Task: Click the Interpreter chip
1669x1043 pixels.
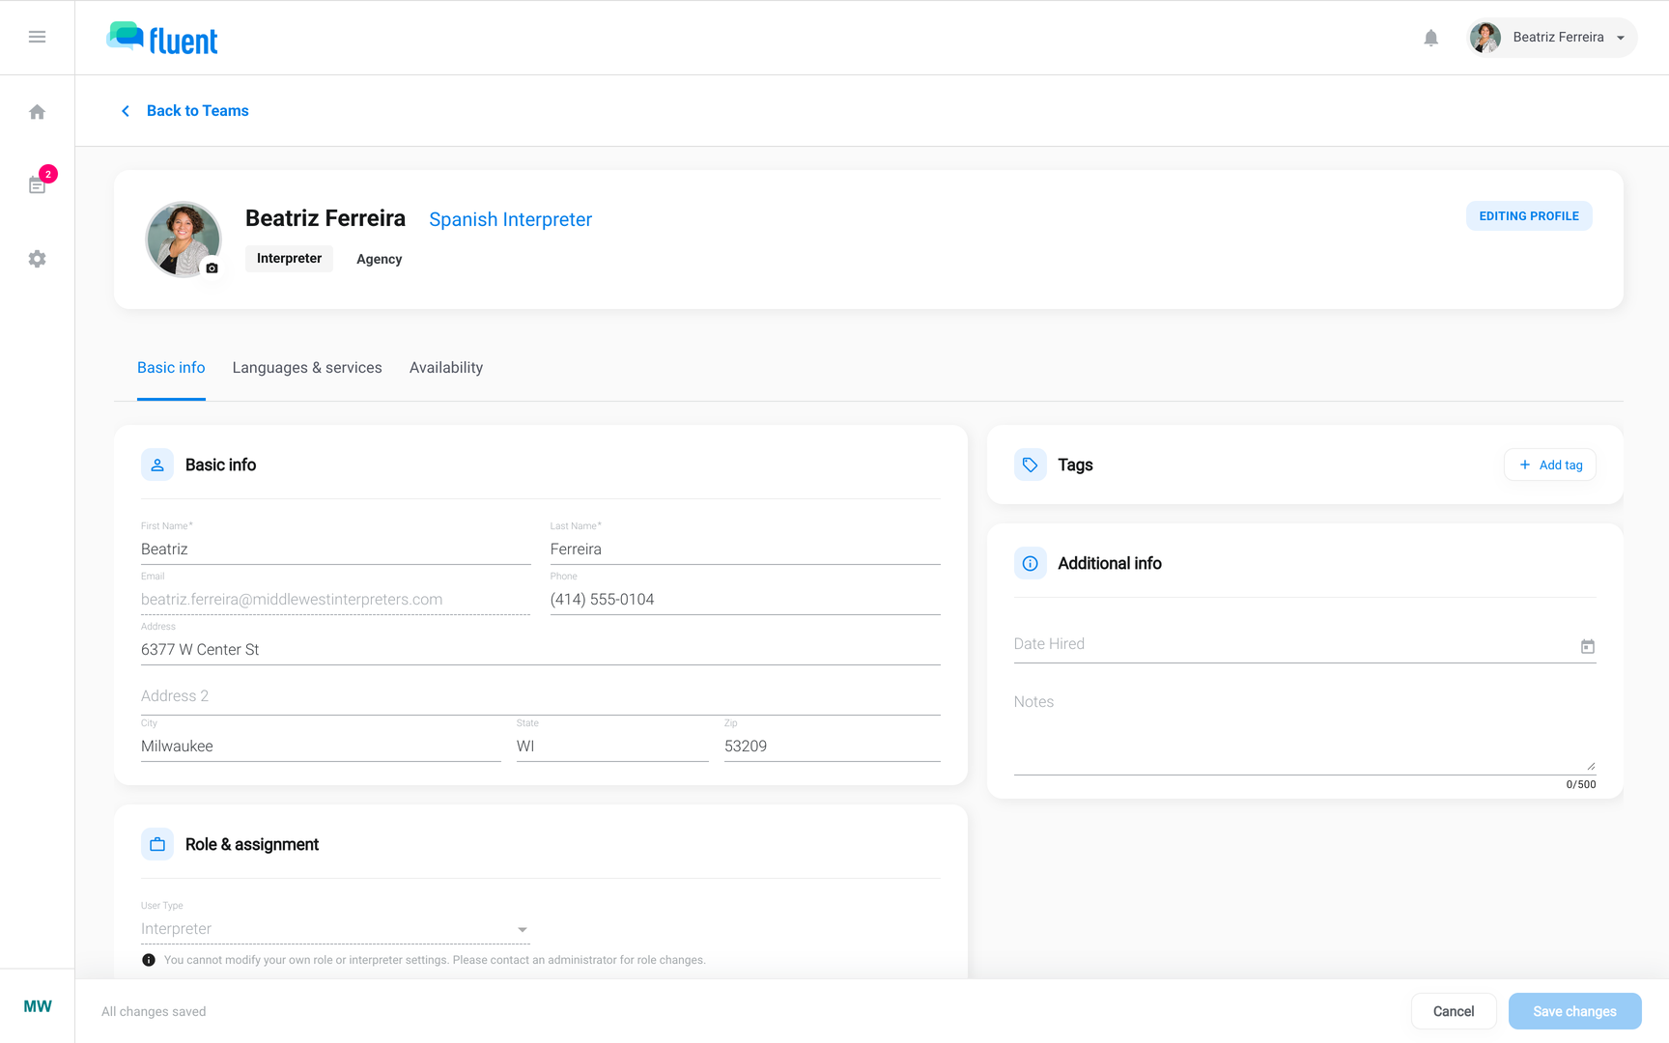Action: [289, 259]
